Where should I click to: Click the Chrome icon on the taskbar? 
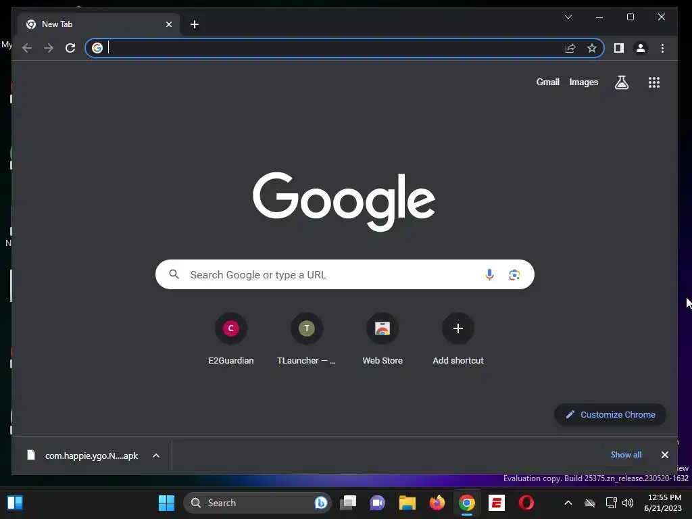466,503
